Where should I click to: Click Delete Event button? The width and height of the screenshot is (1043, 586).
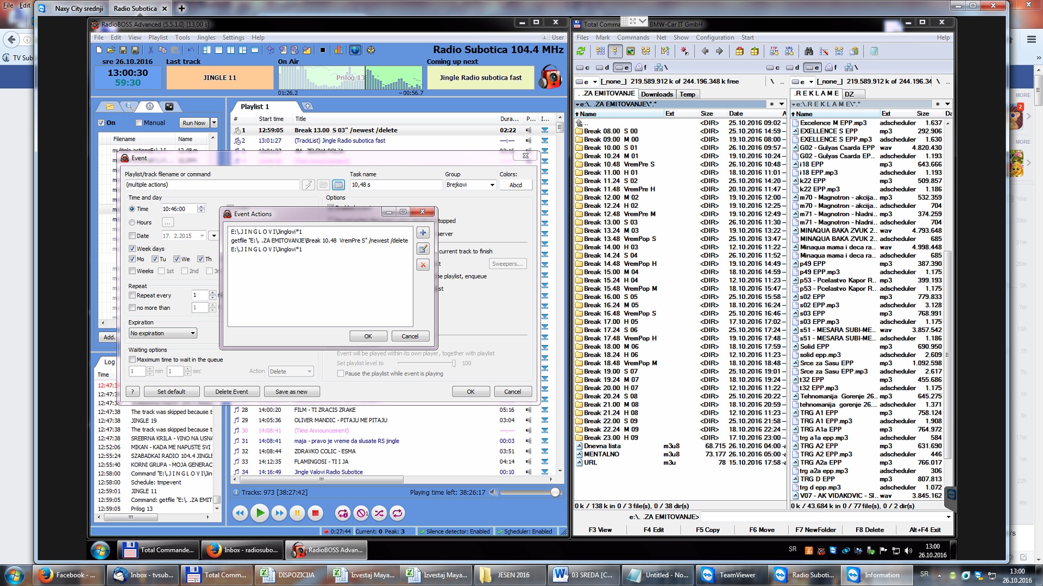pos(231,392)
